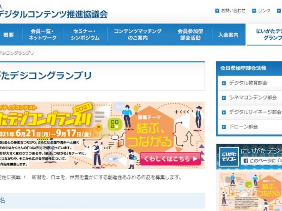
Task: Click the 募集テーマ 結ぶ、つながる hexagon in the banner
Action: coord(149,130)
